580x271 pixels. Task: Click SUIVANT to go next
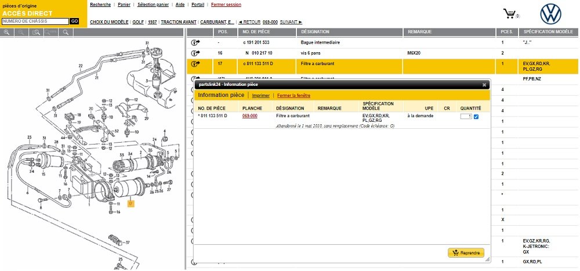point(291,22)
